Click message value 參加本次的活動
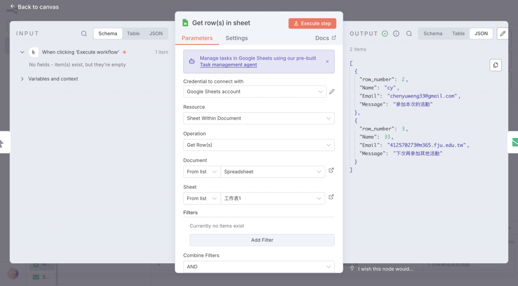Viewport: 518px width, 286px height. 413,104
